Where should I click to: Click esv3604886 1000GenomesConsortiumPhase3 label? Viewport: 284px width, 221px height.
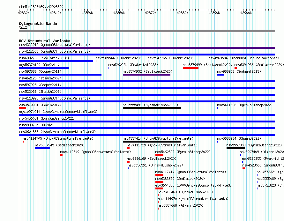pos(193,185)
